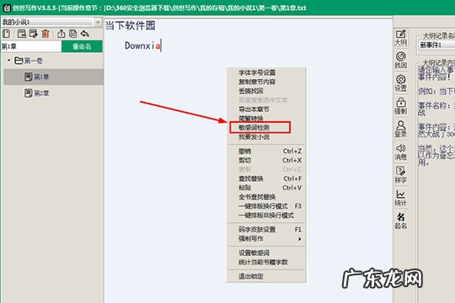Select the 第一卷 volume label
The height and width of the screenshot is (303, 455).
click(34, 61)
